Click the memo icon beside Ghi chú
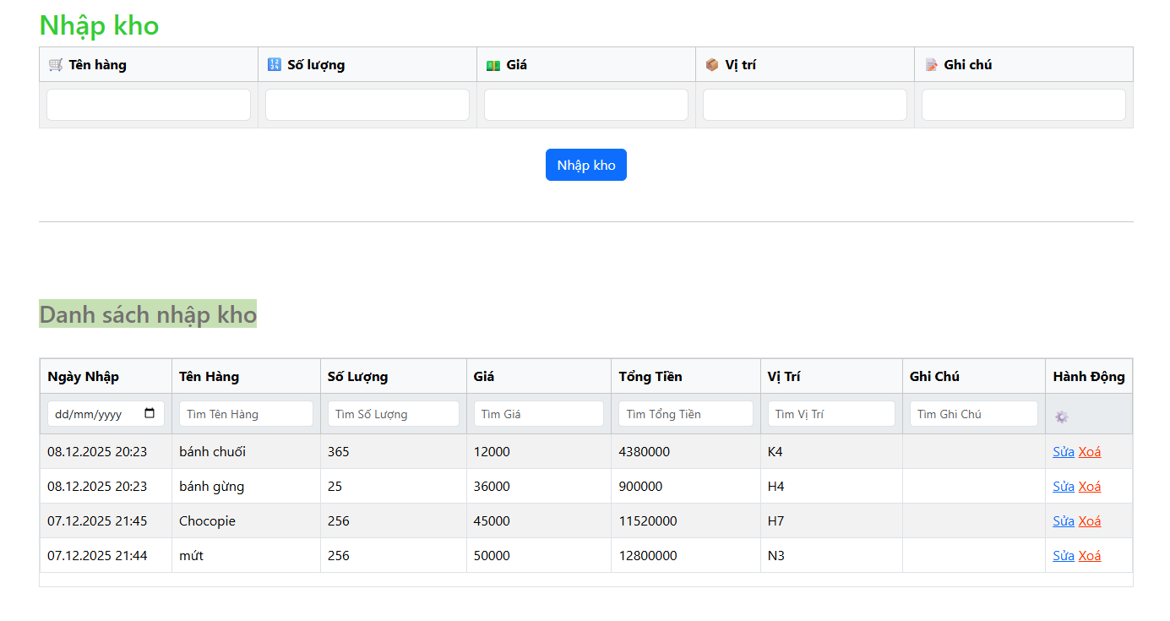1170x621 pixels. pos(931,65)
